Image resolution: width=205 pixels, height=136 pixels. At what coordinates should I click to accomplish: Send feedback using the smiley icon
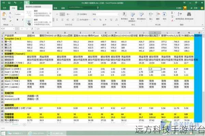coord(202,8)
